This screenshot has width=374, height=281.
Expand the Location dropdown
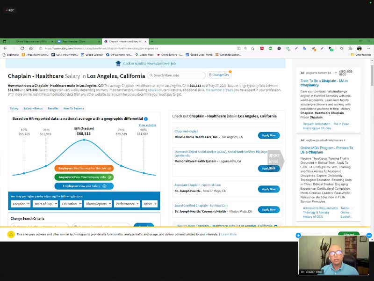pos(21,204)
